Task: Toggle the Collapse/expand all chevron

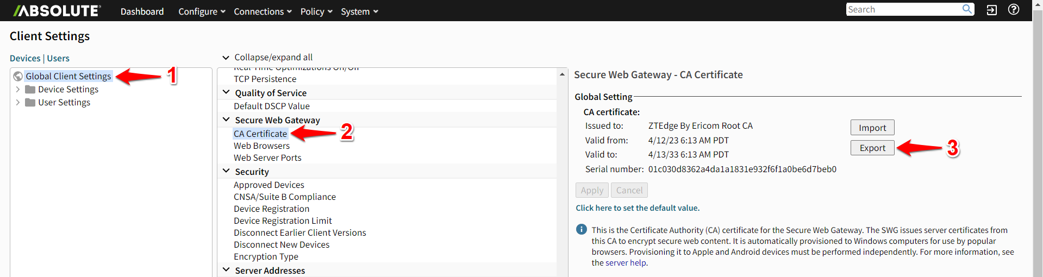Action: 226,58
